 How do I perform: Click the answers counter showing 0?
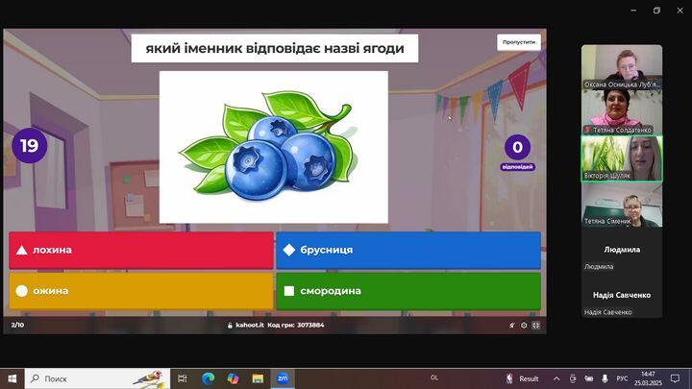click(518, 147)
